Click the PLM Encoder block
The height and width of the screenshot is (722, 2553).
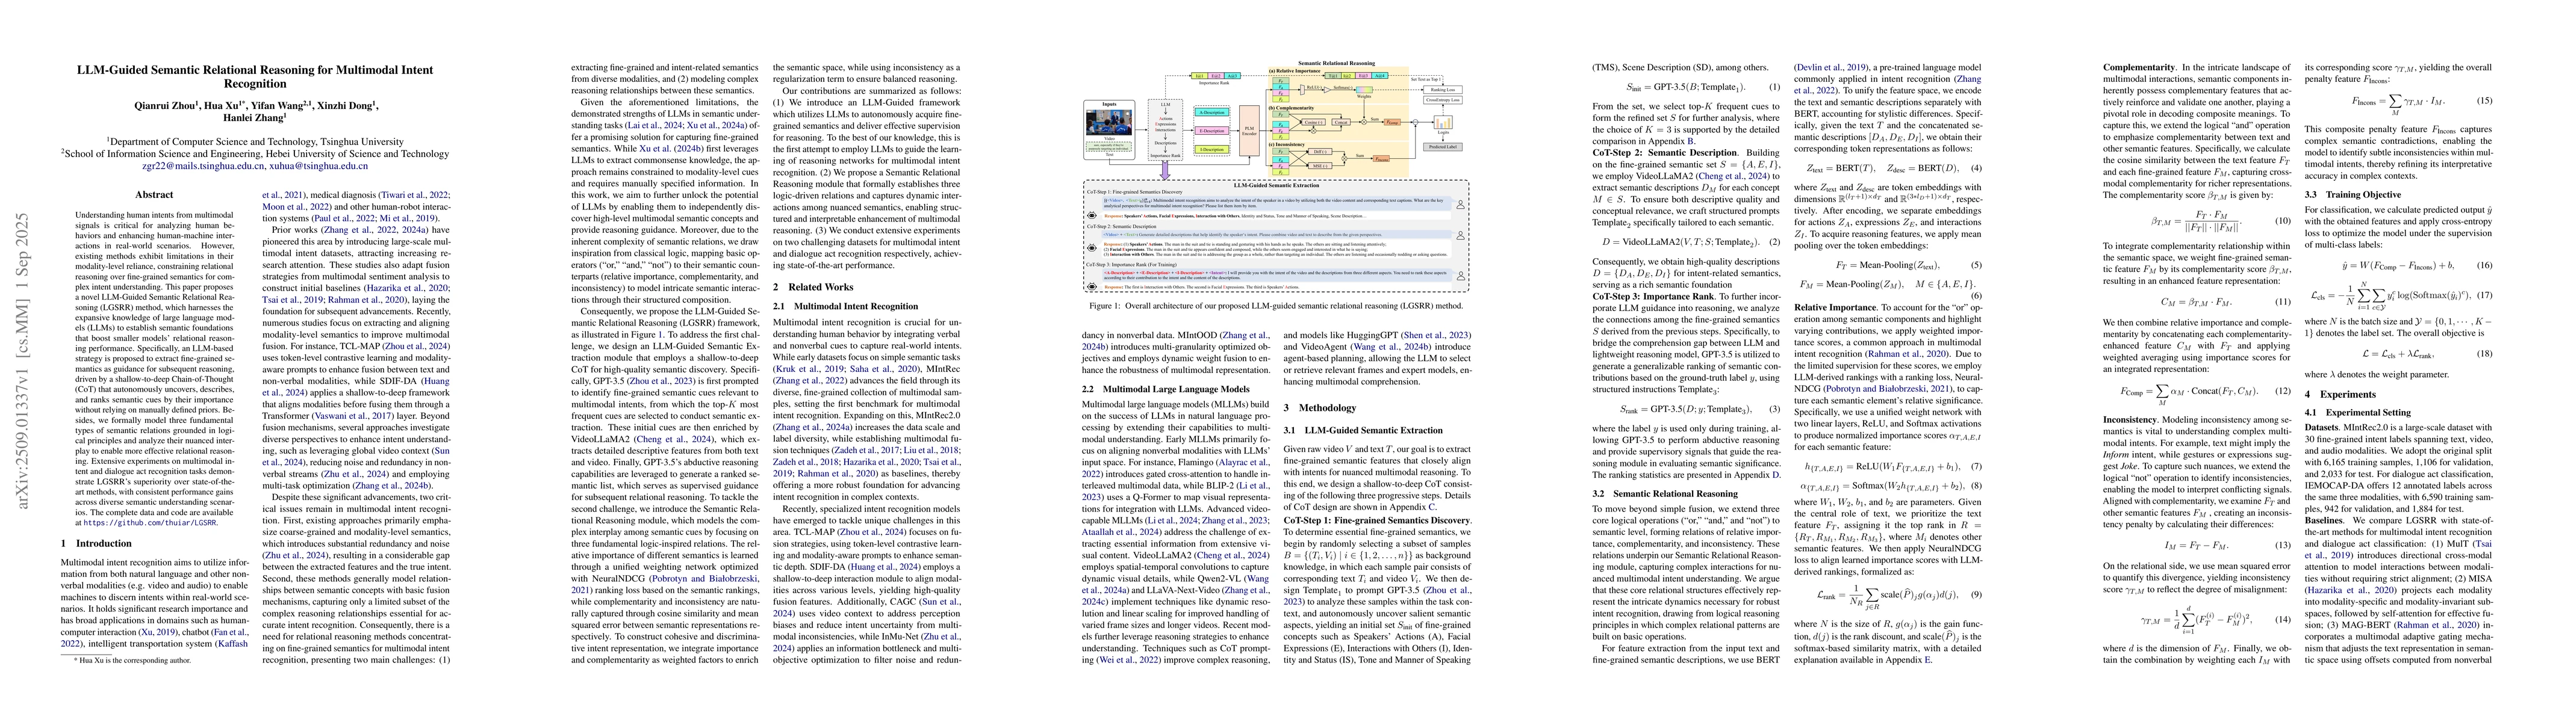[x=1250, y=131]
